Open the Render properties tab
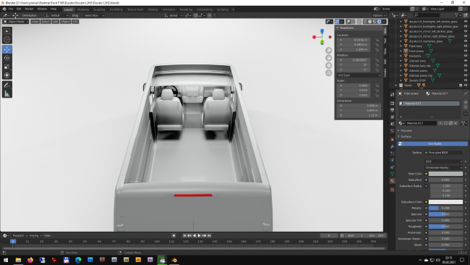Viewport: 470px width, 265px height. click(392, 103)
